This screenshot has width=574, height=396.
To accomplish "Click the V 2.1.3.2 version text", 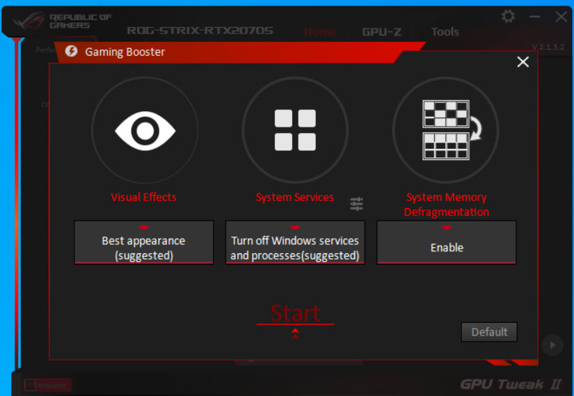I will pyautogui.click(x=548, y=47).
